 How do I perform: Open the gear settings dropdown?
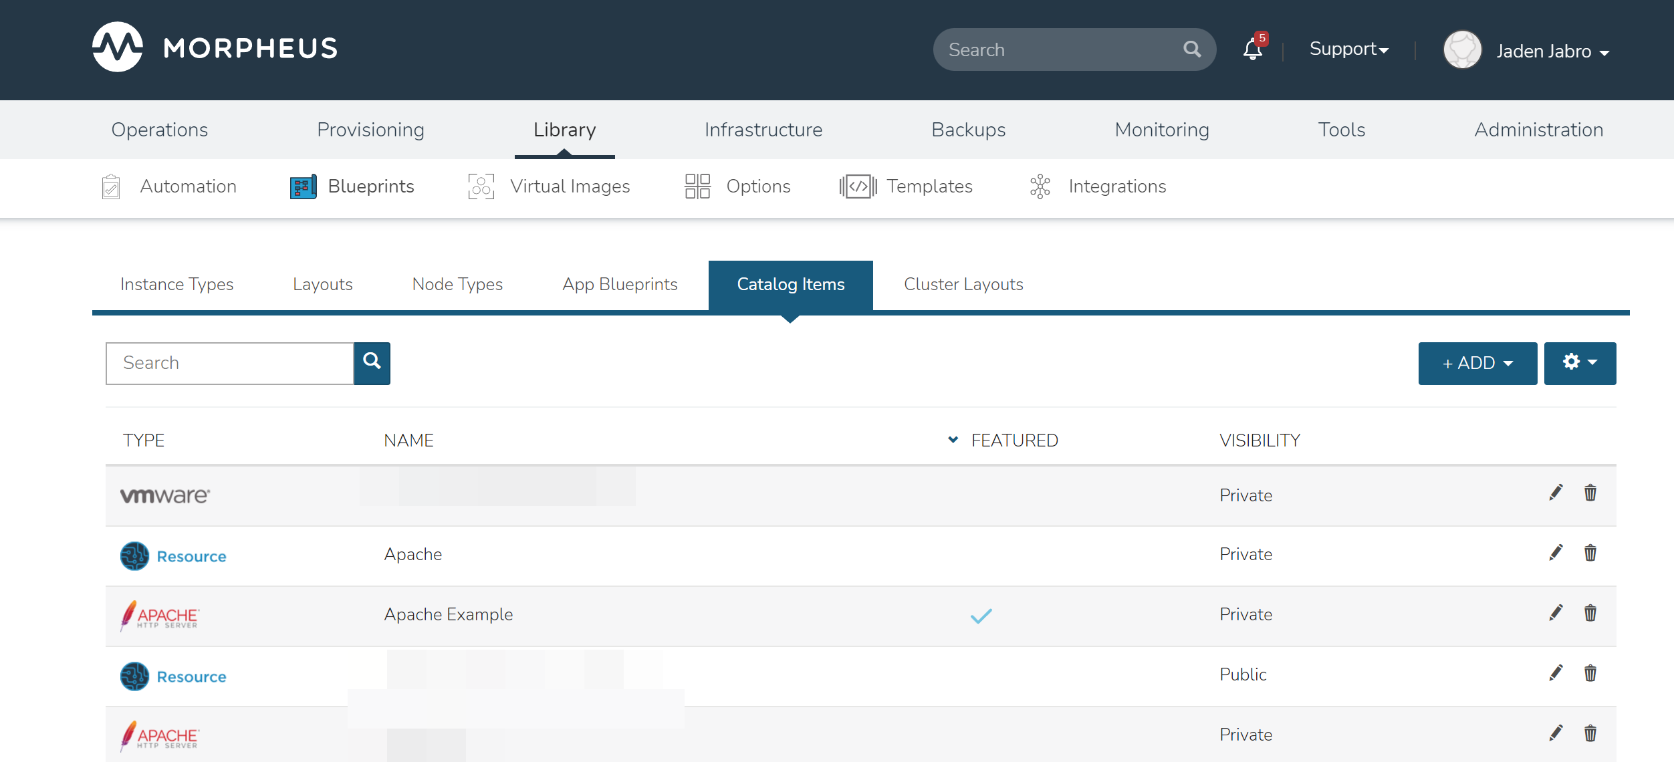click(1579, 363)
